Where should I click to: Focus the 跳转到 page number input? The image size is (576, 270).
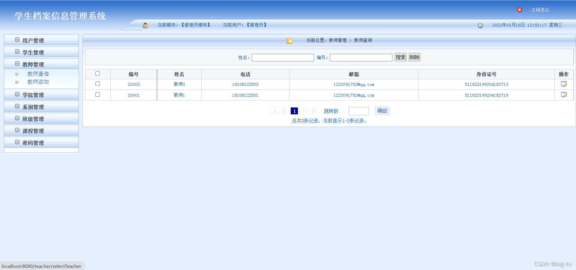[359, 111]
